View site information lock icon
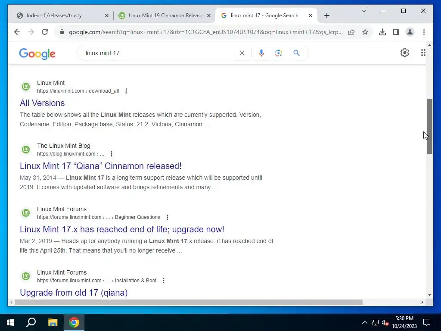The width and height of the screenshot is (441, 331). (x=62, y=32)
